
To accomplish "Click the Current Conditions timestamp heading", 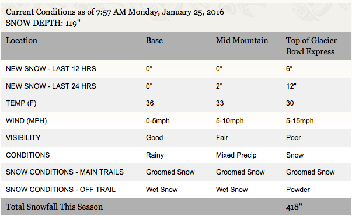I will (x=115, y=12).
